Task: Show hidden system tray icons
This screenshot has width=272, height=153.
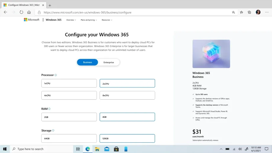Action: tap(221, 149)
